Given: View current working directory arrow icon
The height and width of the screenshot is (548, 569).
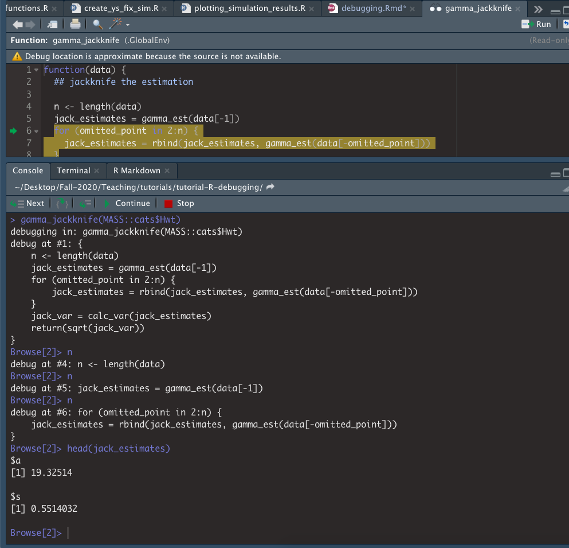Looking at the screenshot, I should pos(270,187).
